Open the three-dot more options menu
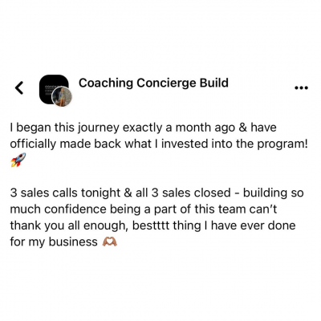321x321 pixels. [301, 87]
